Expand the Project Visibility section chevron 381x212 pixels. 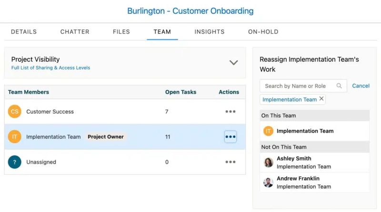click(233, 63)
